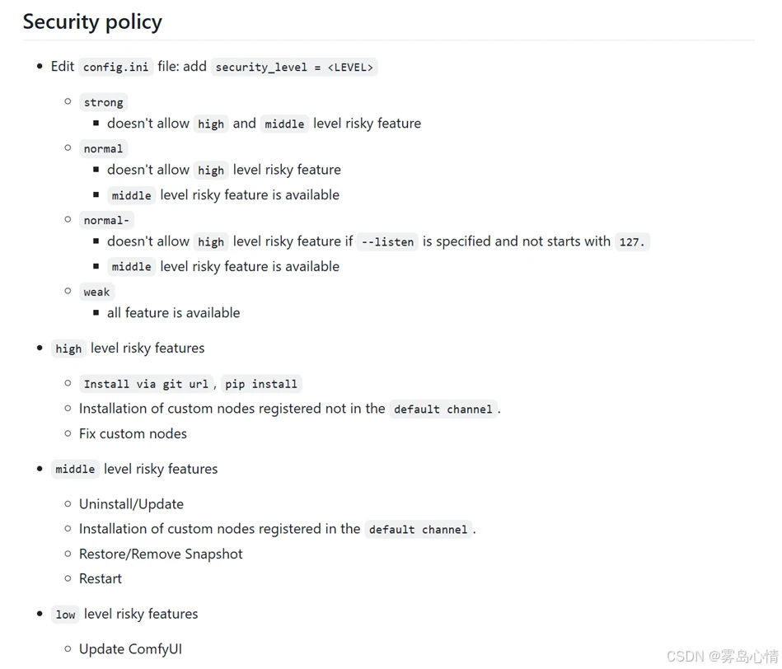
Task: Click the "low" tag in risky features
Action: click(65, 615)
